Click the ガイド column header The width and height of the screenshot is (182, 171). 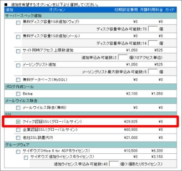tap(170, 10)
